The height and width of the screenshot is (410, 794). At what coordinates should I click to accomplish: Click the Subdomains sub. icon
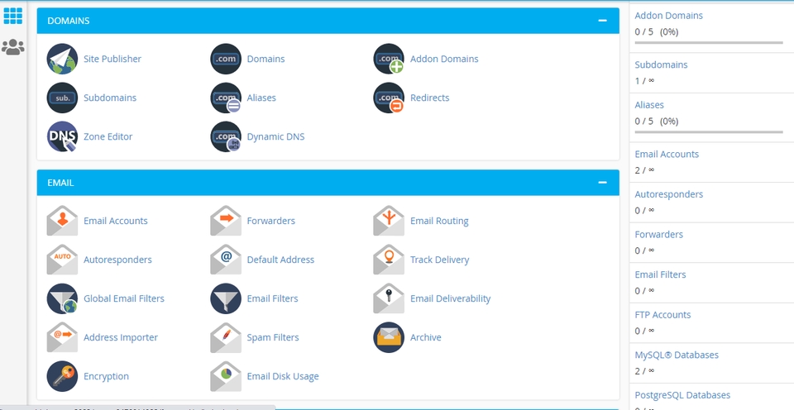click(x=62, y=98)
